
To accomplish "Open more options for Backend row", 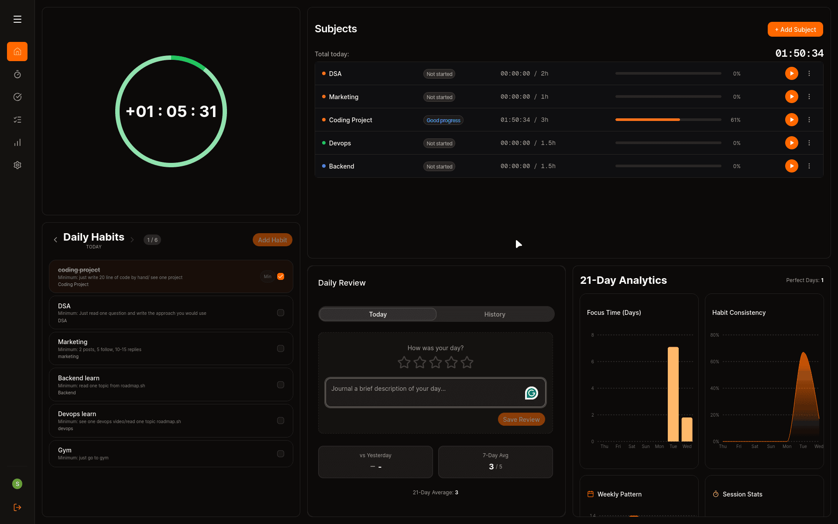I will pos(809,166).
